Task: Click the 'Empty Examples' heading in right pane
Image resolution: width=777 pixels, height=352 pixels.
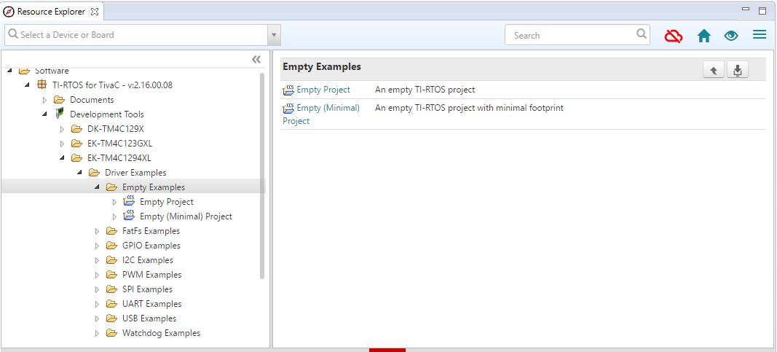Action: point(322,66)
